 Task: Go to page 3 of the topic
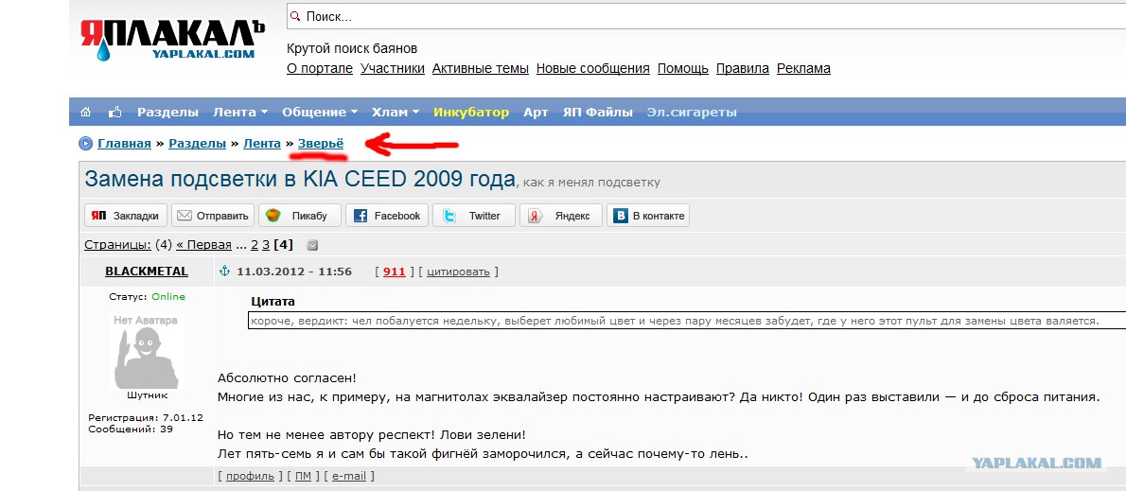(266, 245)
